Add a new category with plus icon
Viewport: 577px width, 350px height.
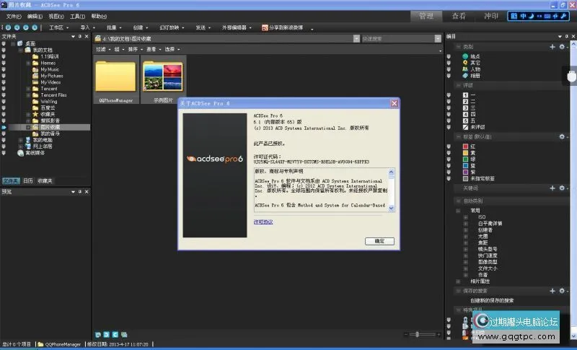552,47
